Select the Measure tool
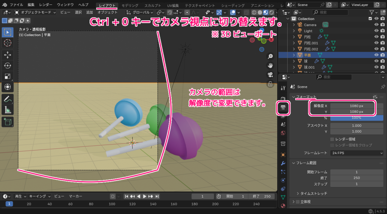Screen dimensions: 387x214 pos(8,110)
